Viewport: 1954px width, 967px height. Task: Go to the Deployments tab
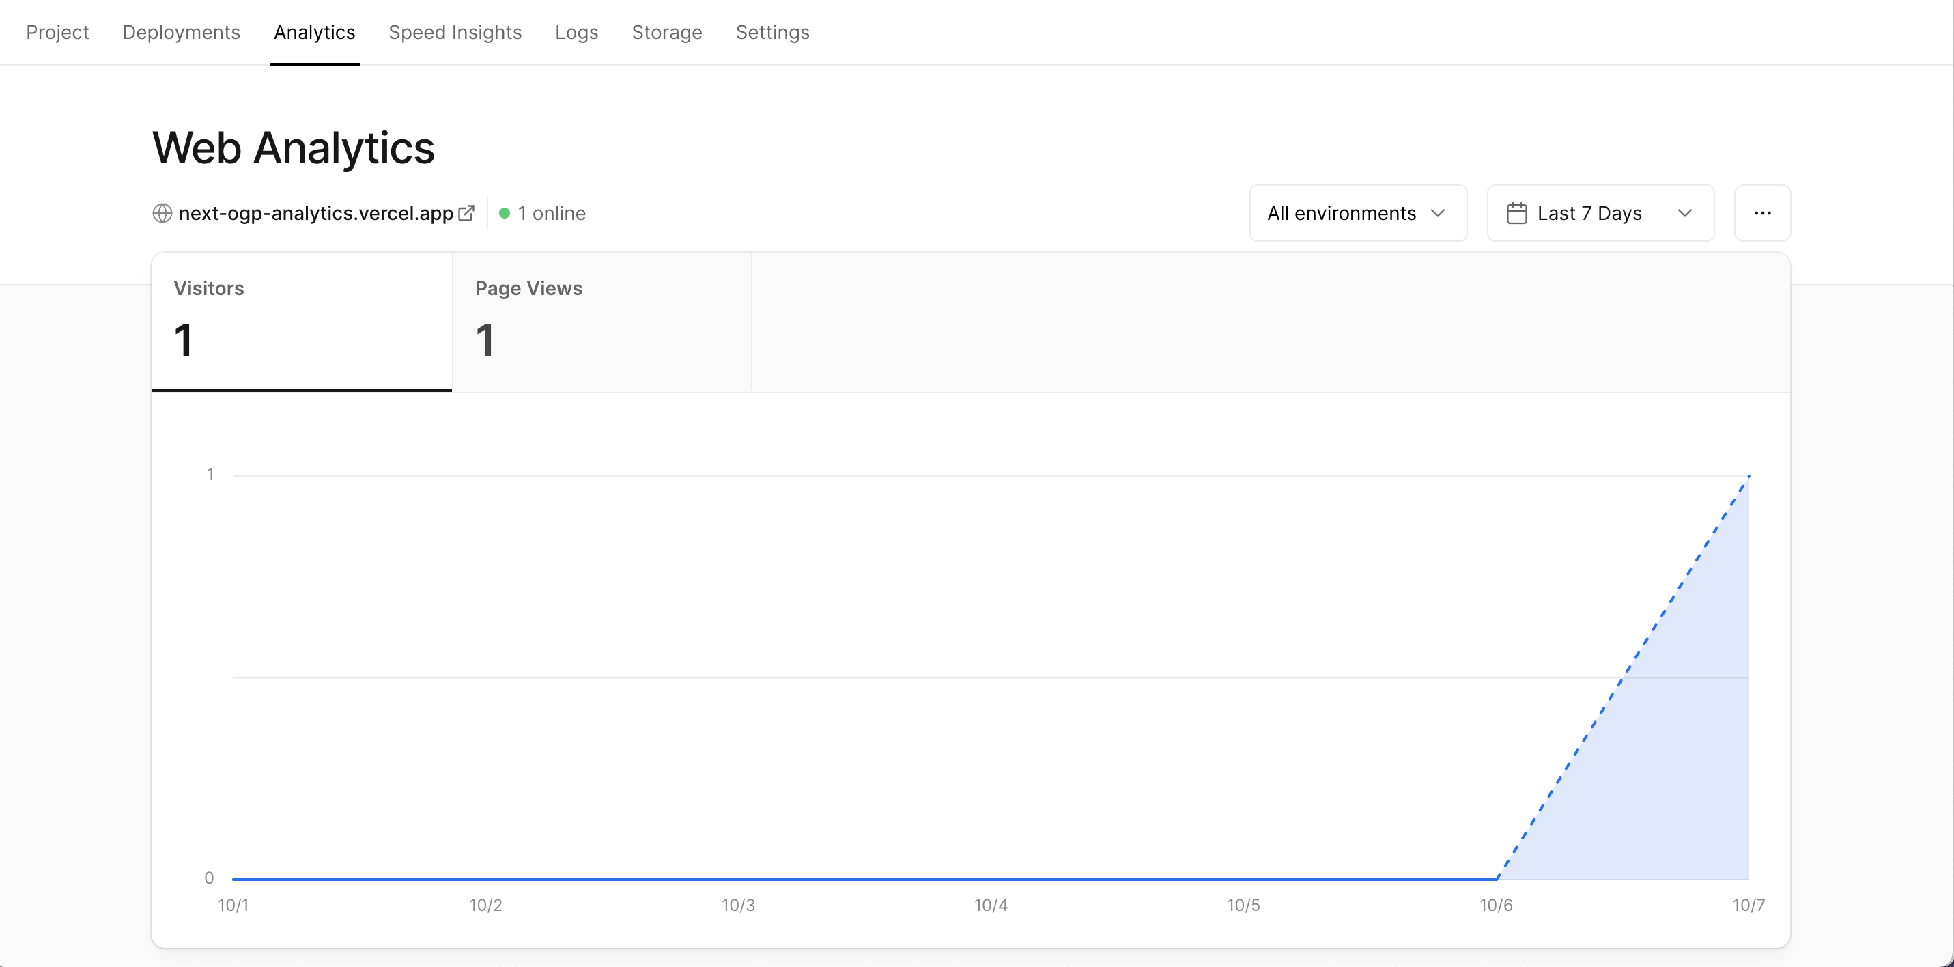click(180, 33)
